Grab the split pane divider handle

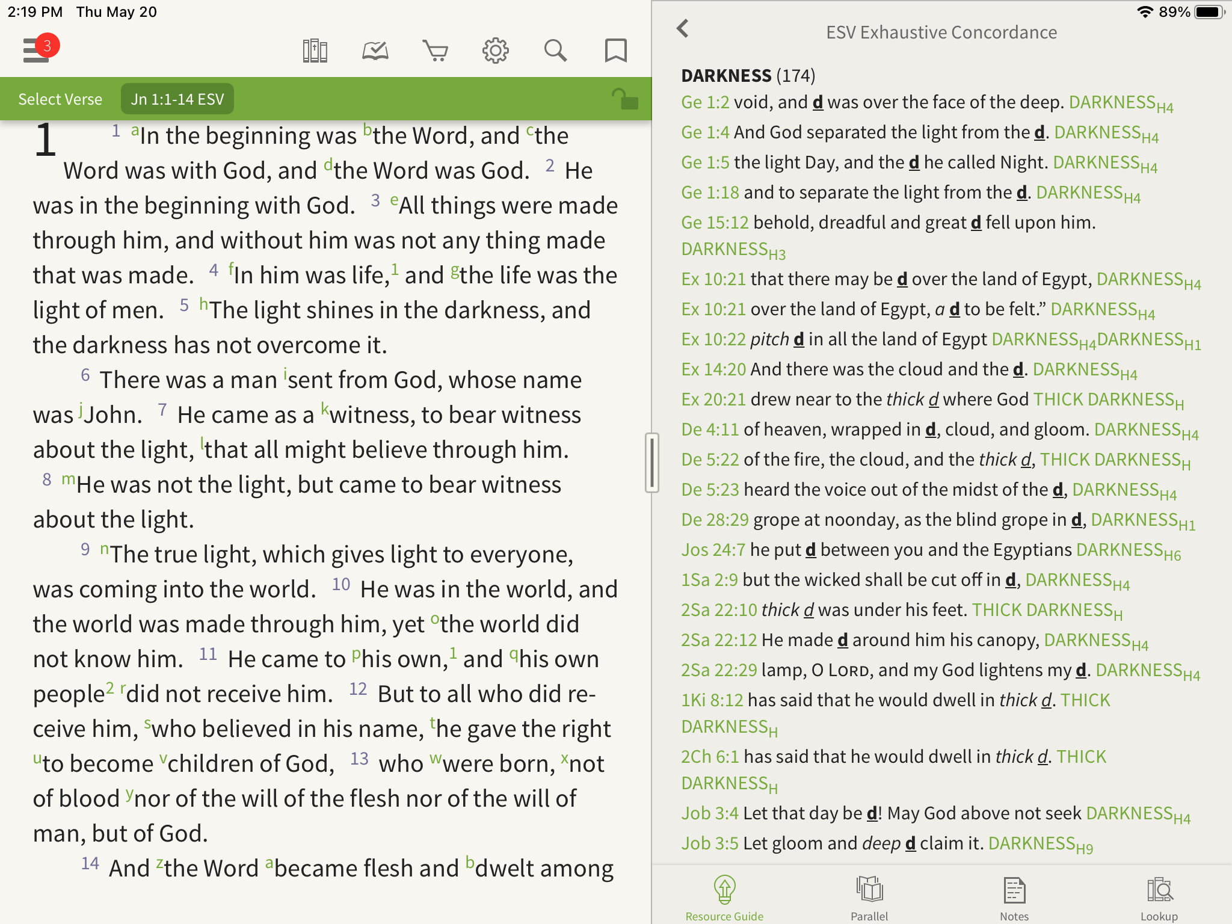point(651,463)
